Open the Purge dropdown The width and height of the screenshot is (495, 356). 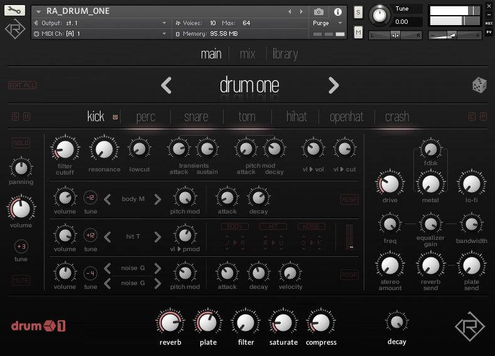point(340,23)
